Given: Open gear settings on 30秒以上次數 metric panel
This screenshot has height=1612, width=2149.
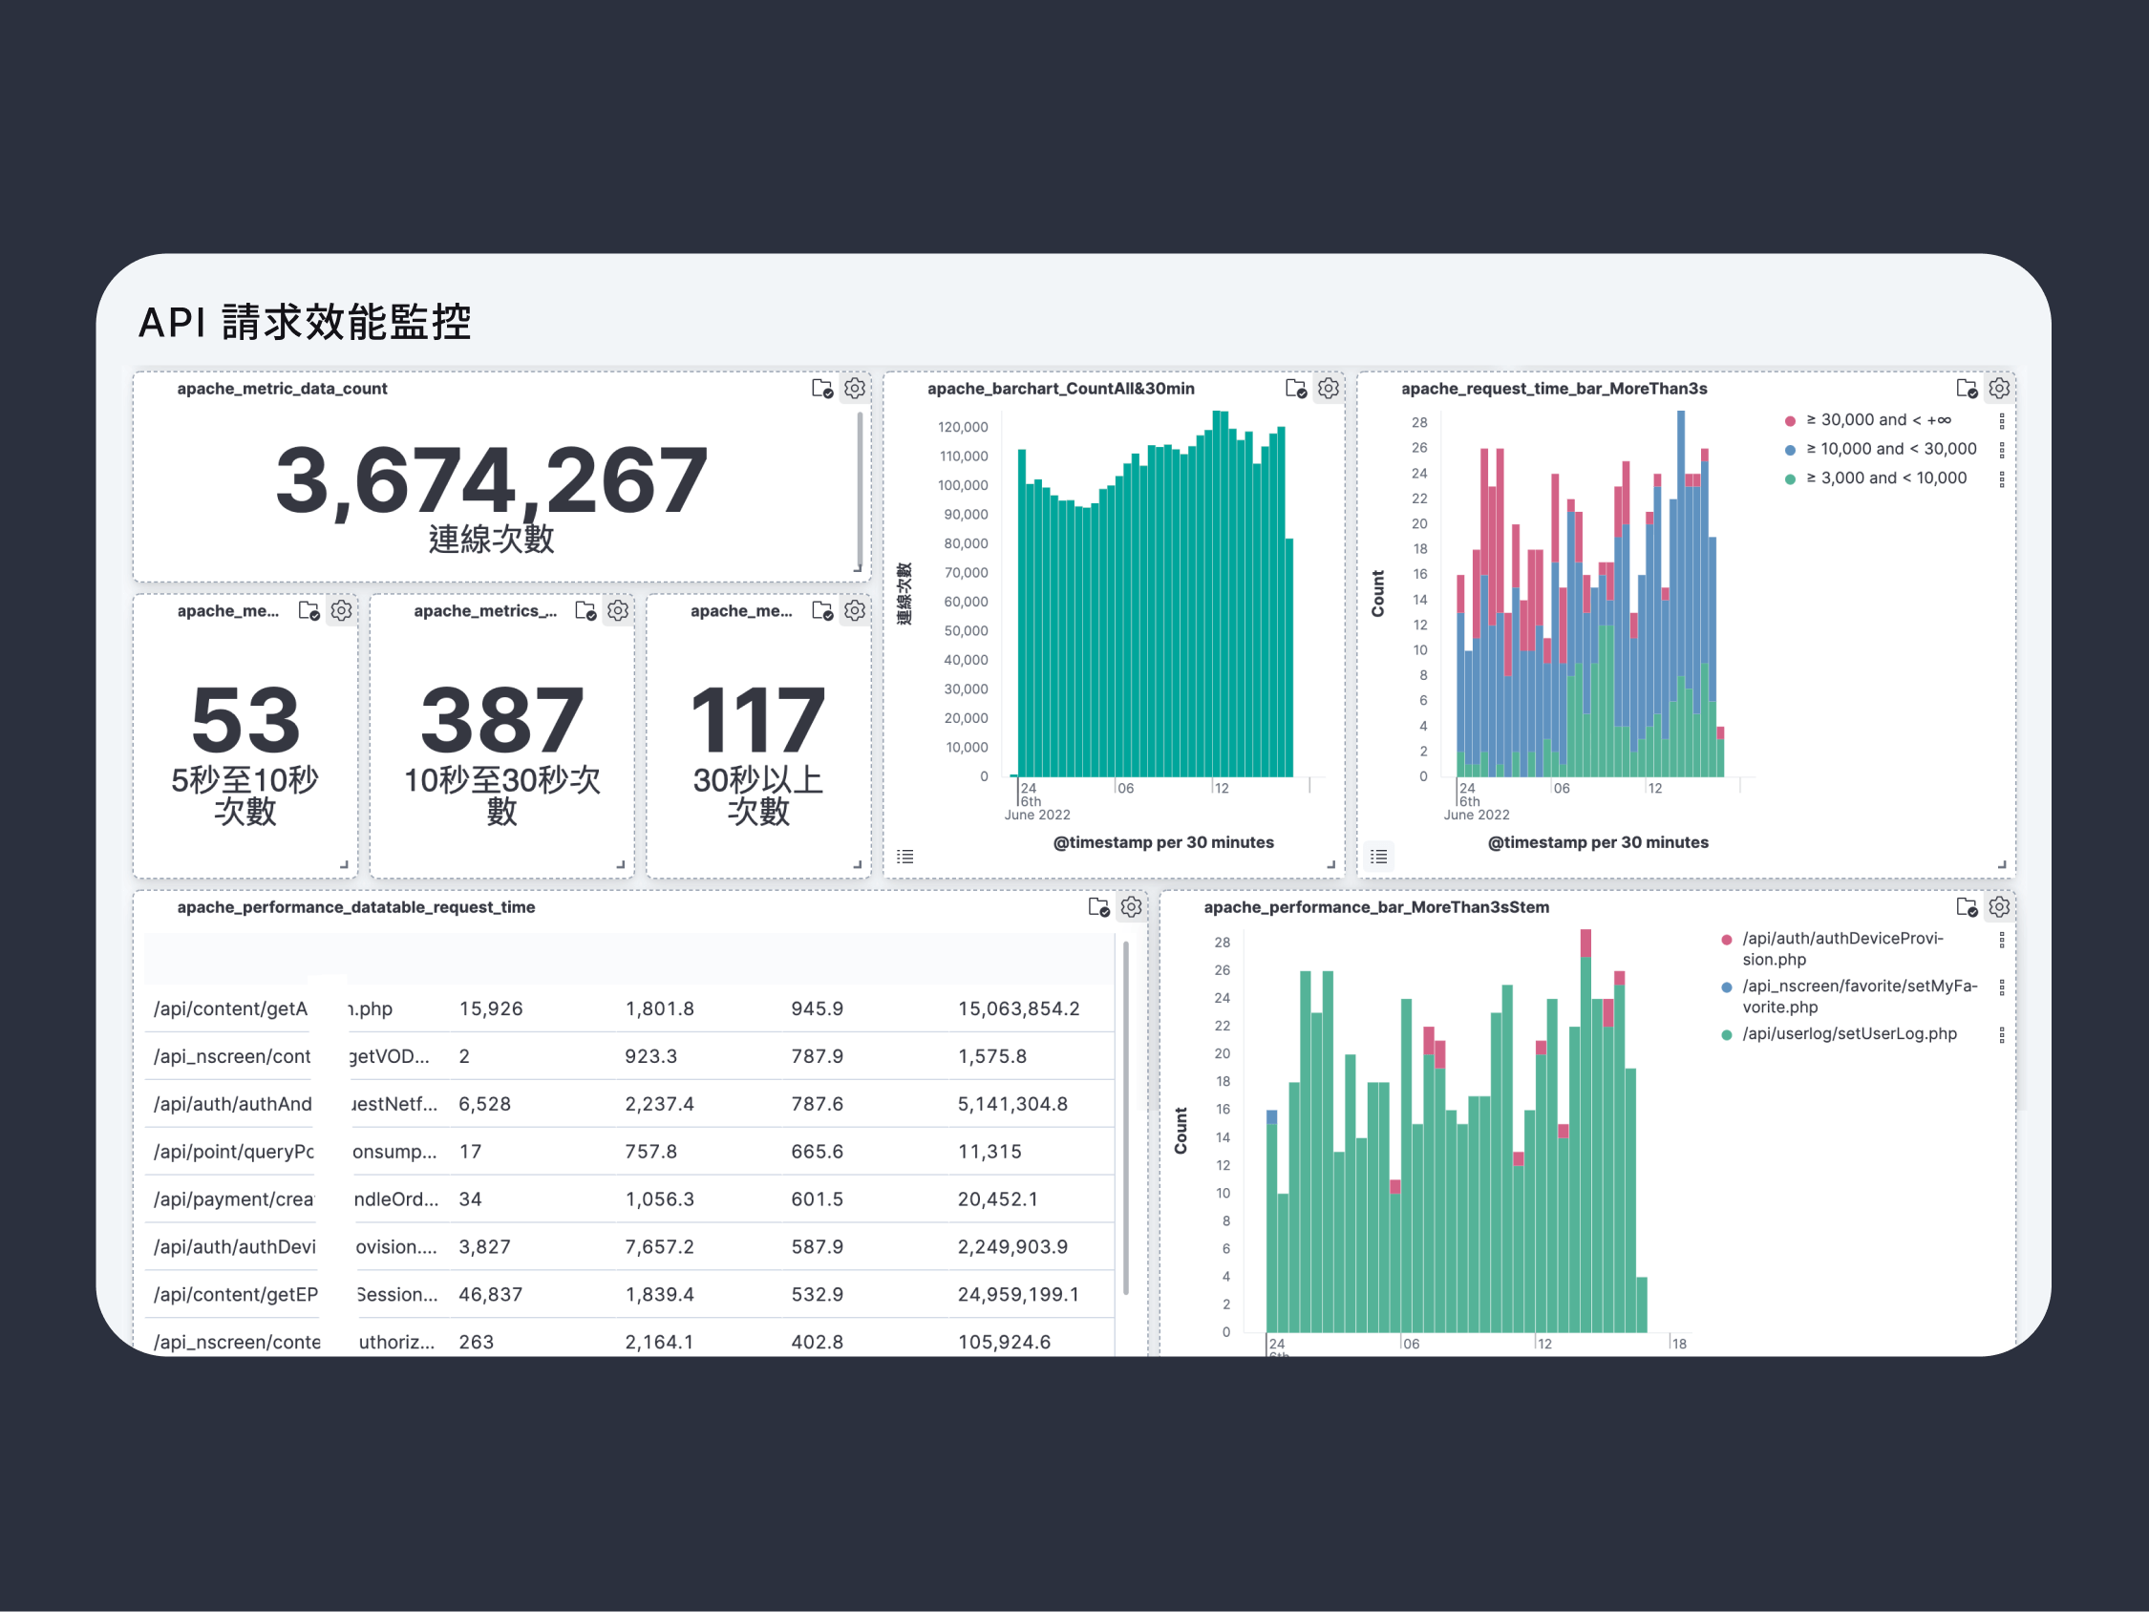Looking at the screenshot, I should pyautogui.click(x=854, y=611).
